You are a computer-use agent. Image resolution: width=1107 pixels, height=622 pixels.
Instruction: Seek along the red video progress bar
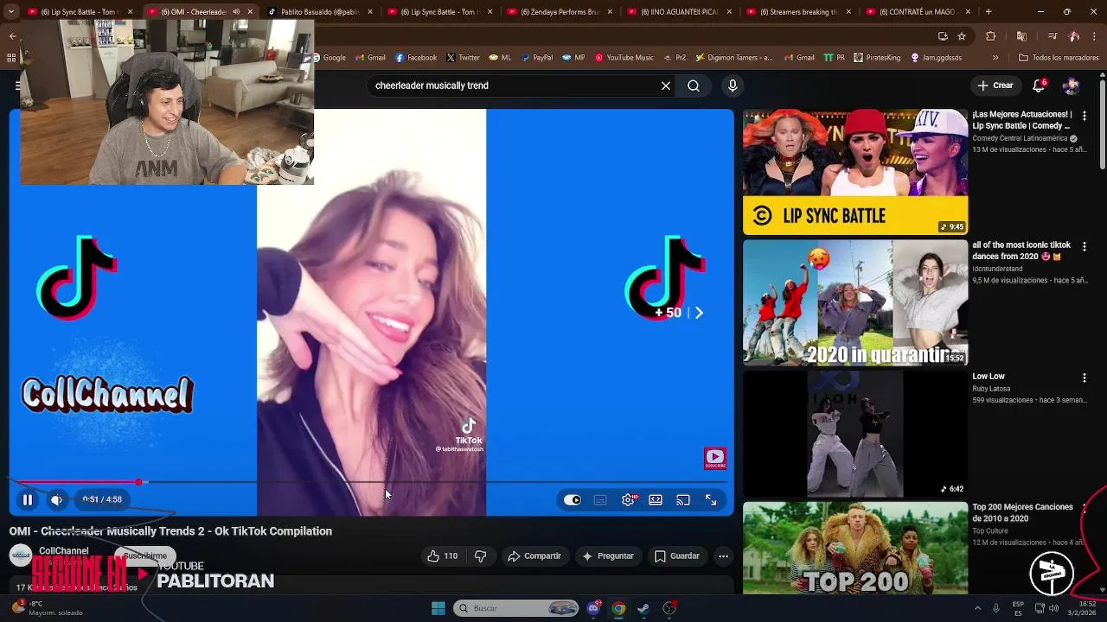pyautogui.click(x=372, y=482)
